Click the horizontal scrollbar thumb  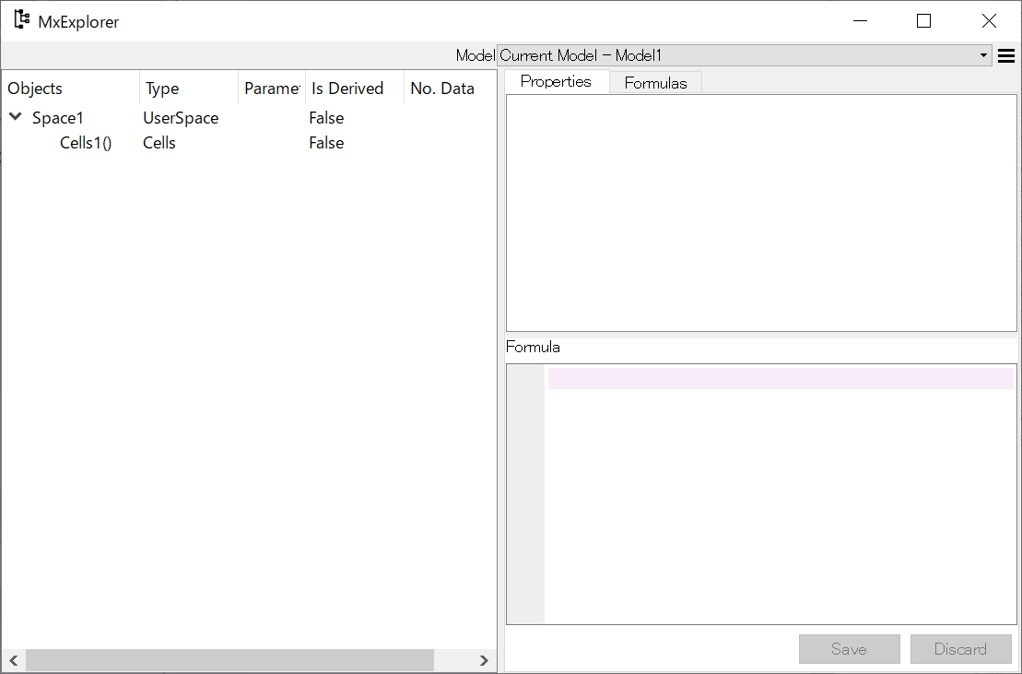(229, 660)
